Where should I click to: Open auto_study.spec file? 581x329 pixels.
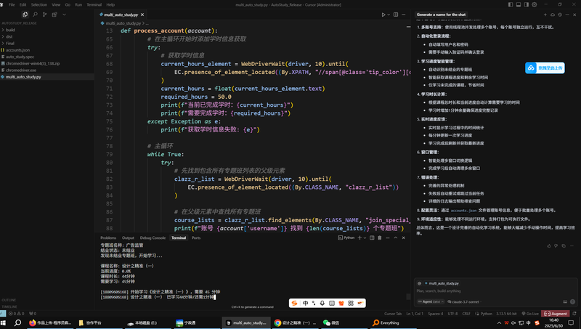tap(20, 57)
